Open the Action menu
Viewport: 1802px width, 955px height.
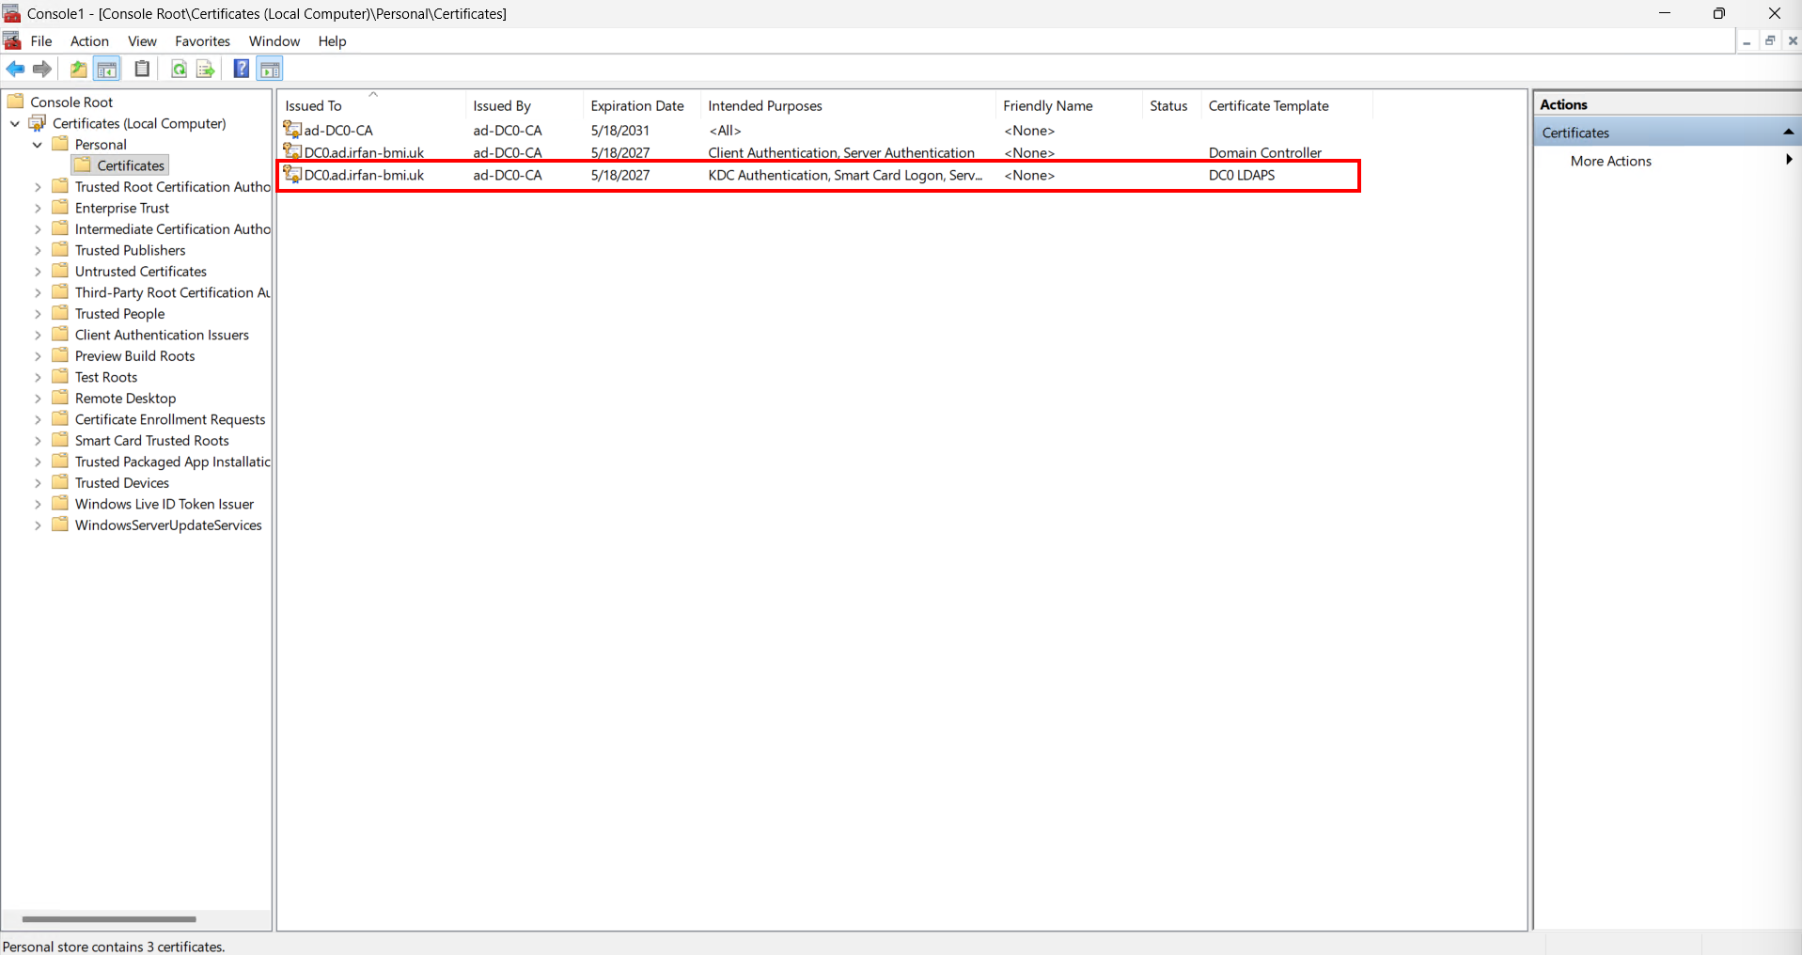[89, 41]
